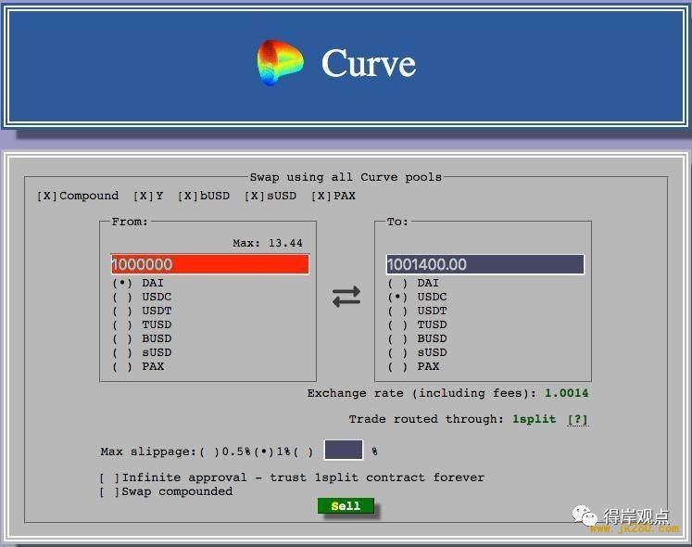
Task: Click the red From amount field
Action: (210, 264)
